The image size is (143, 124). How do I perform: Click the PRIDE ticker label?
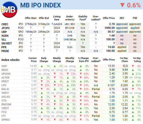(5, 51)
